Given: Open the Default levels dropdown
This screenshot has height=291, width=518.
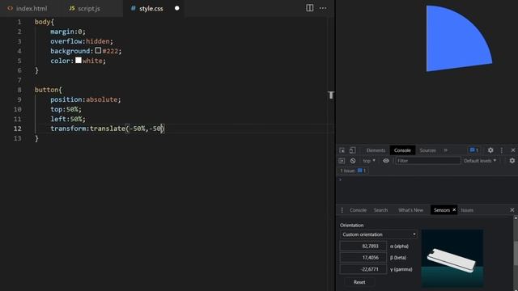Looking at the screenshot, I should tap(480, 161).
